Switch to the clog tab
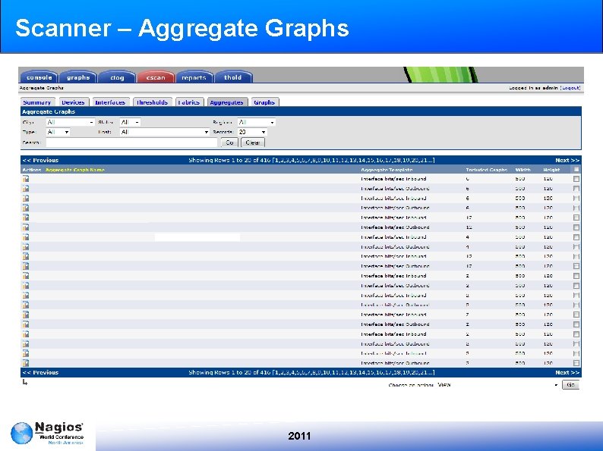The height and width of the screenshot is (451, 603). pos(117,77)
